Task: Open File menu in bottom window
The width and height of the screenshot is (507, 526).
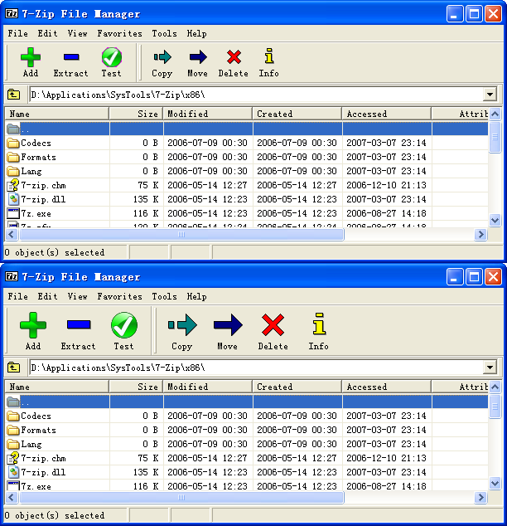Action: (17, 296)
